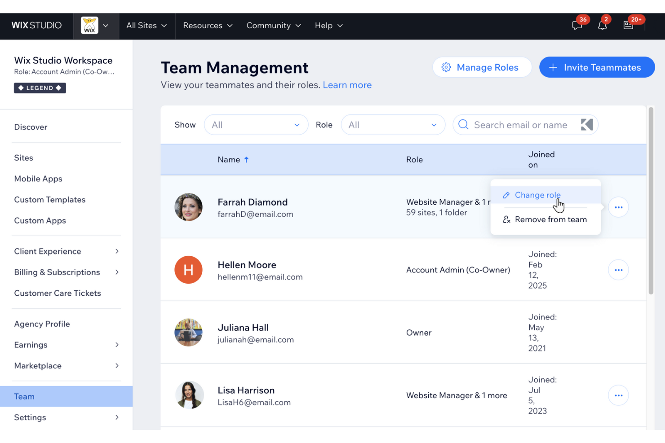This screenshot has height=443, width=665.
Task: Click the gear icon on Manage Roles
Action: [446, 67]
